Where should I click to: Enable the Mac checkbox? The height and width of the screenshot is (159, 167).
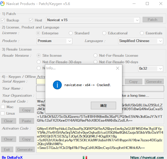[3, 107]
